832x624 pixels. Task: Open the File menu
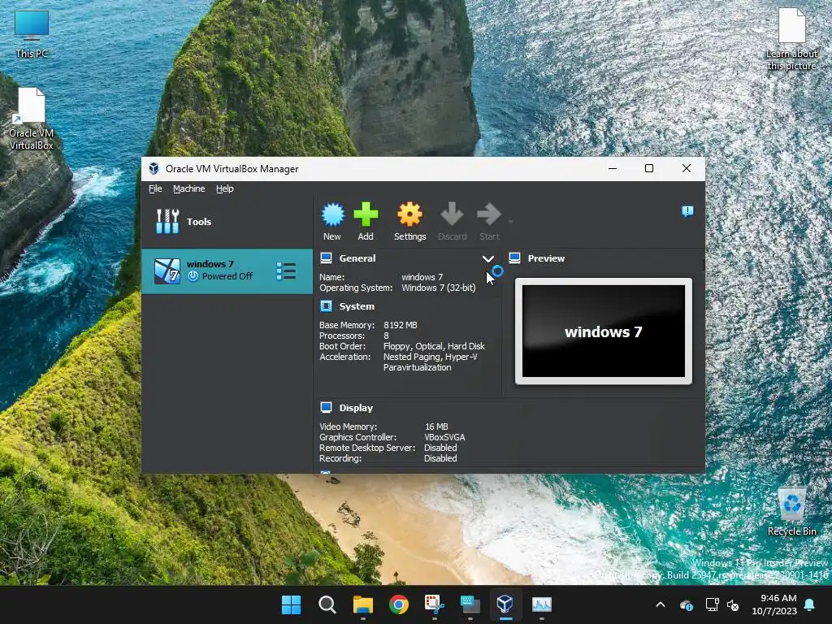pyautogui.click(x=155, y=188)
